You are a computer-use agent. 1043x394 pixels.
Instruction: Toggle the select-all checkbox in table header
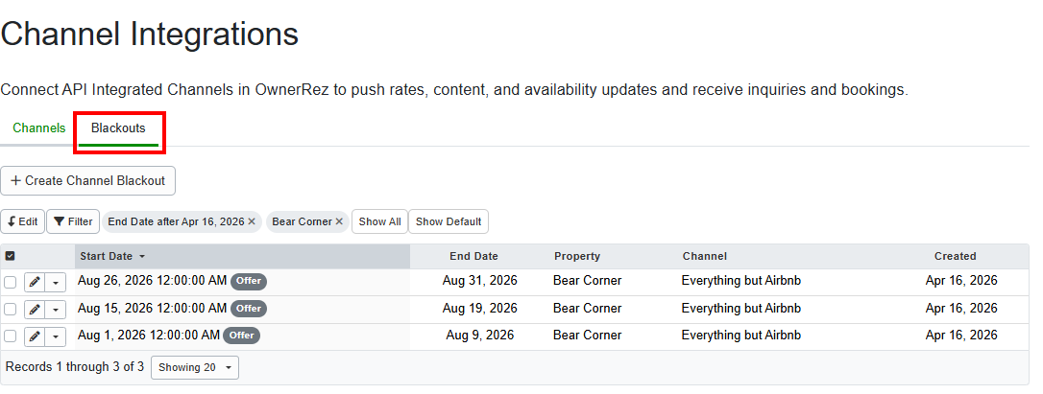click(10, 256)
